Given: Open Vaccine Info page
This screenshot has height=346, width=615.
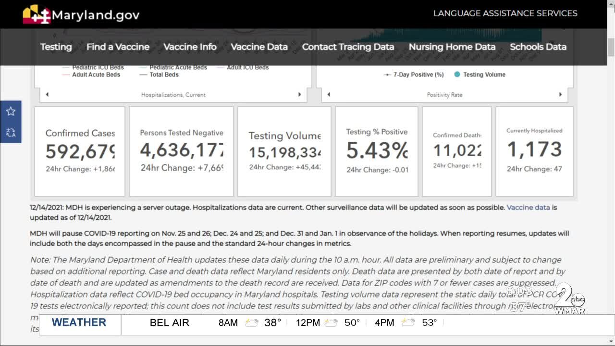Looking at the screenshot, I should tap(190, 47).
